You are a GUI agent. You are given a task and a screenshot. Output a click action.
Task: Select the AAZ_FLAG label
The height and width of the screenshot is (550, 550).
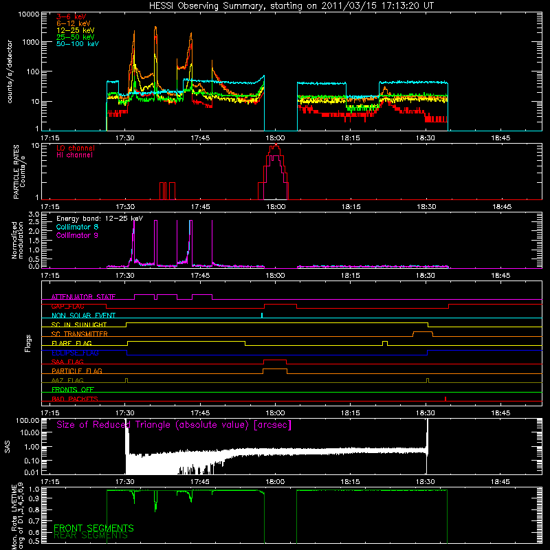(67, 380)
